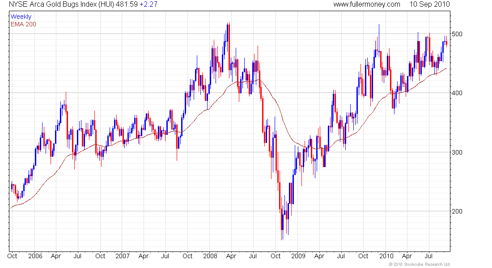Click the index value 481.59
The width and height of the screenshot is (492, 268).
click(x=127, y=4)
